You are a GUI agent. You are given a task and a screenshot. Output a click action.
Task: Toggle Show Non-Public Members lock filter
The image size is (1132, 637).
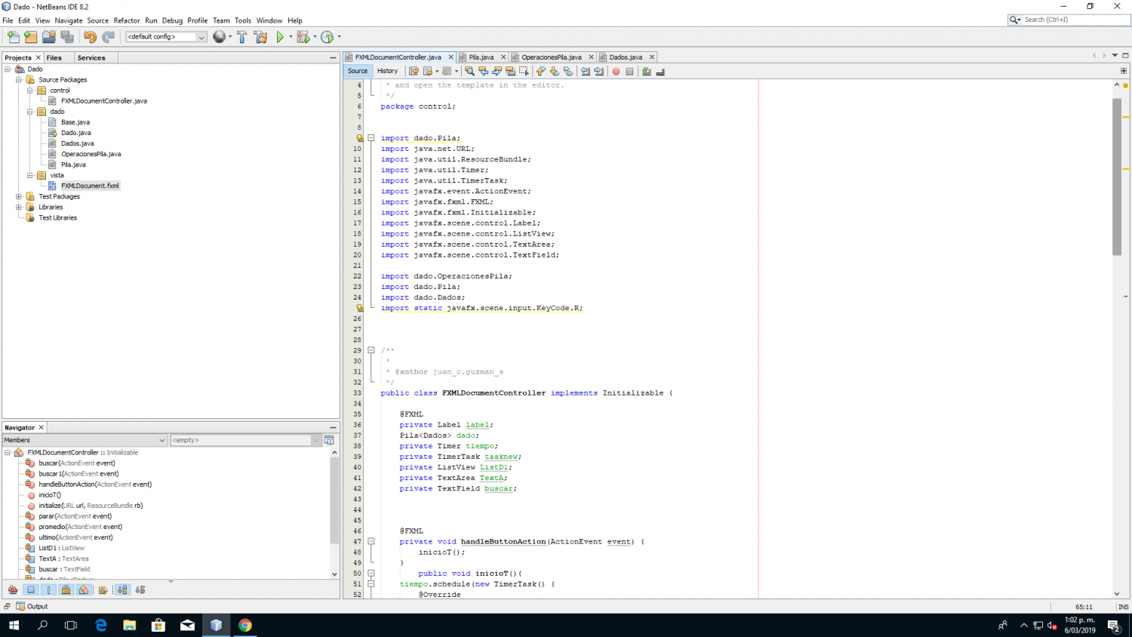66,590
